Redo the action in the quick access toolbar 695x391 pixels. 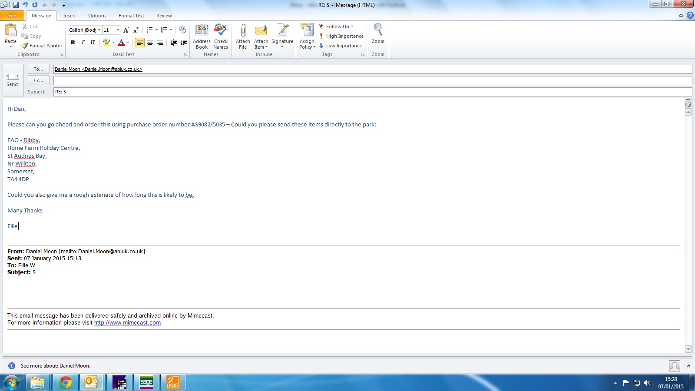pyautogui.click(x=35, y=5)
